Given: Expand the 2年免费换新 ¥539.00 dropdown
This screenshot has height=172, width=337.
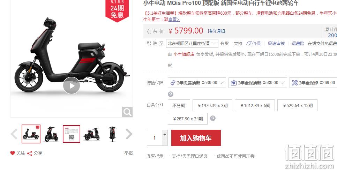Looking at the screenshot, I should click(197, 83).
